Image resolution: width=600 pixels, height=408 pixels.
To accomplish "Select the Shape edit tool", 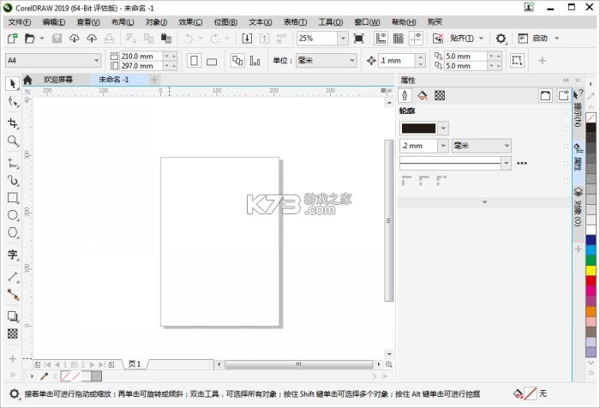I will tap(13, 101).
